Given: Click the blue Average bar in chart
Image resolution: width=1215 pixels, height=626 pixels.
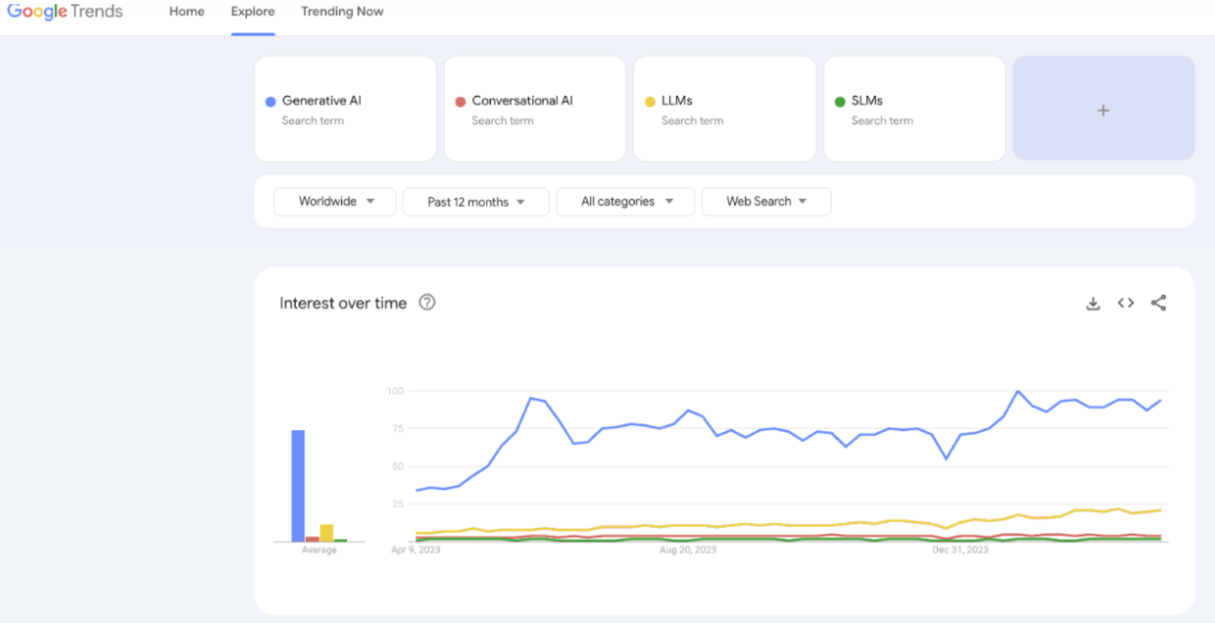Looking at the screenshot, I should (298, 486).
